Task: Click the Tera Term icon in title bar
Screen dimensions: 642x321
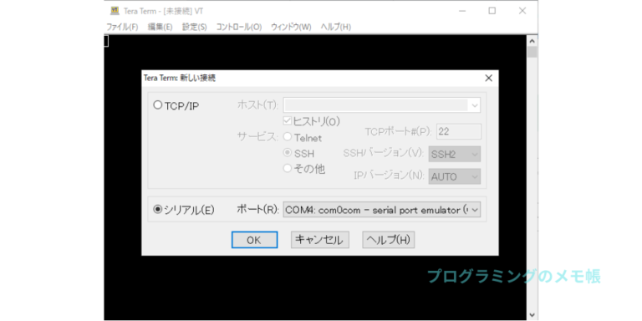Action: 115,11
